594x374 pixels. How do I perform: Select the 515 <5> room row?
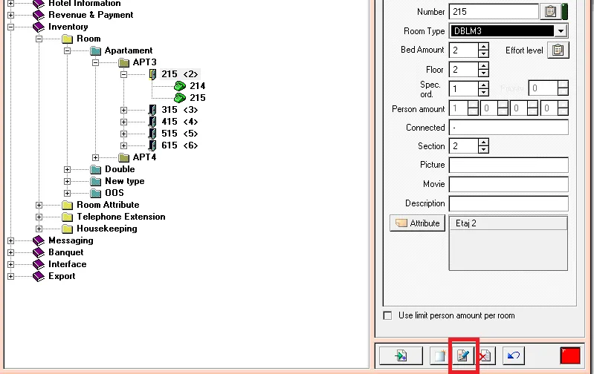pos(180,134)
